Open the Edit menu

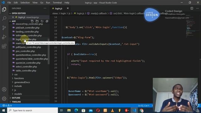coord(16,3)
